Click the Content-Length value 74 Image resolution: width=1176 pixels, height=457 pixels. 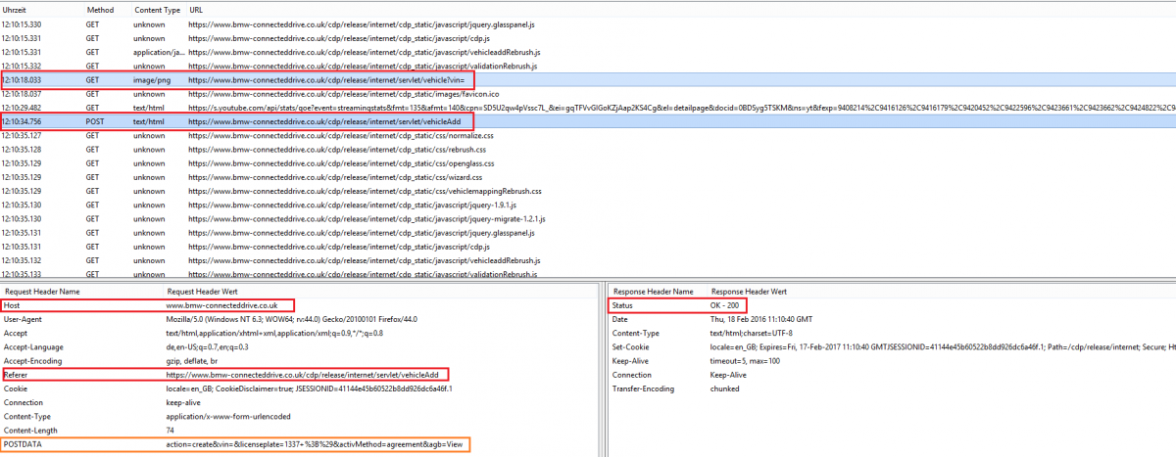click(171, 431)
